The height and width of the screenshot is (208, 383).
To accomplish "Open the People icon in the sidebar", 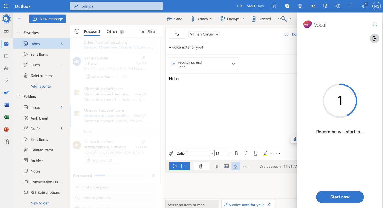I will 6,68.
